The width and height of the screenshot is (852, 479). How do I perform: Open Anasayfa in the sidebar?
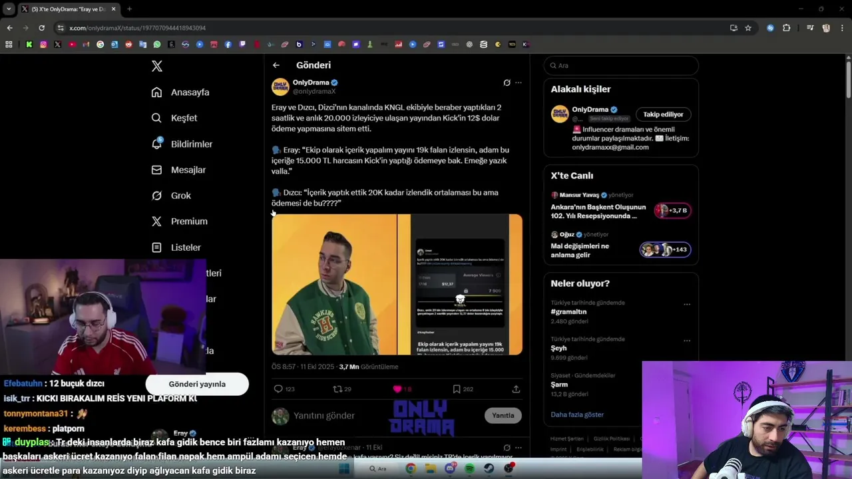coord(180,92)
